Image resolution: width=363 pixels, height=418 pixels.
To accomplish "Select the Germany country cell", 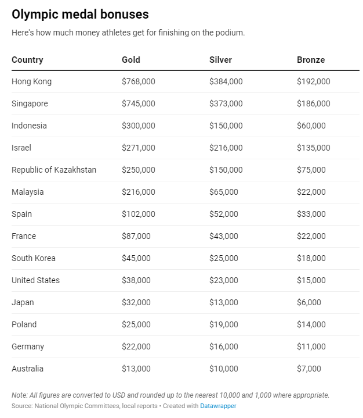I will click(28, 347).
